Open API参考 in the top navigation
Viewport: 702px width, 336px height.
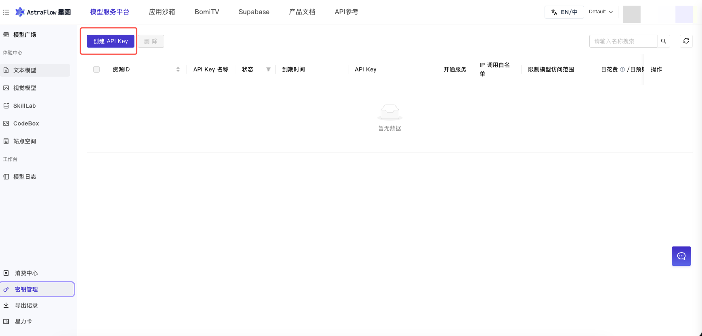346,12
